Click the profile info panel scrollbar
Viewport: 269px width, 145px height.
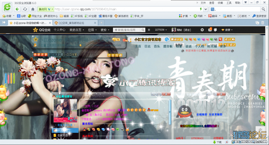[x=170, y=112]
